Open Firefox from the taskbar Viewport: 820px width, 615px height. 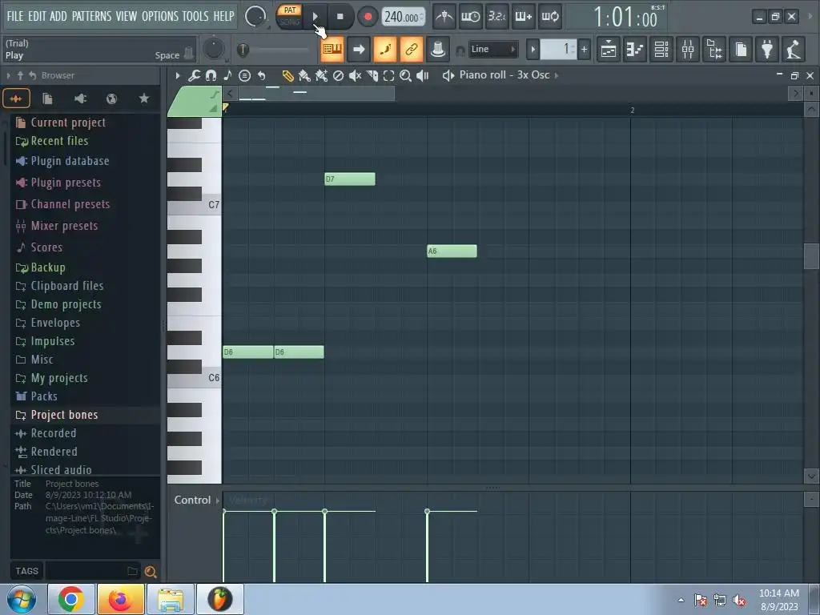pos(120,599)
